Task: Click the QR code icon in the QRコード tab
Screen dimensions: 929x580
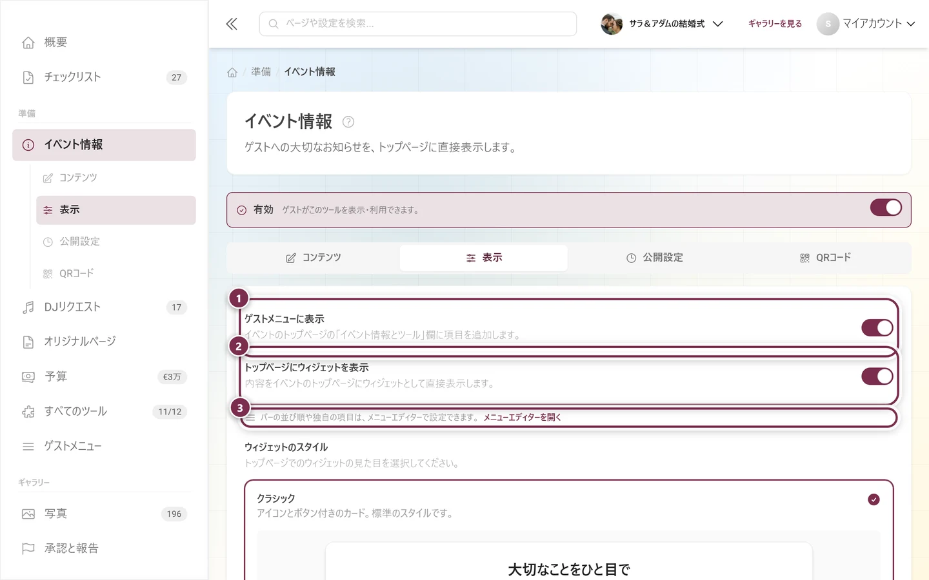Action: (x=804, y=258)
